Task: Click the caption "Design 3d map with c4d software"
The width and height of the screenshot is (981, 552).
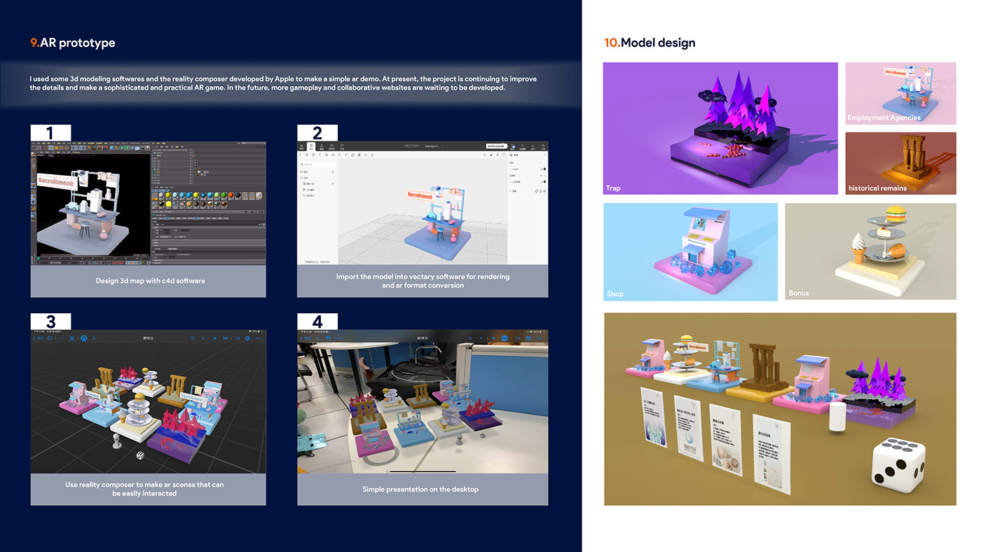Action: [150, 281]
